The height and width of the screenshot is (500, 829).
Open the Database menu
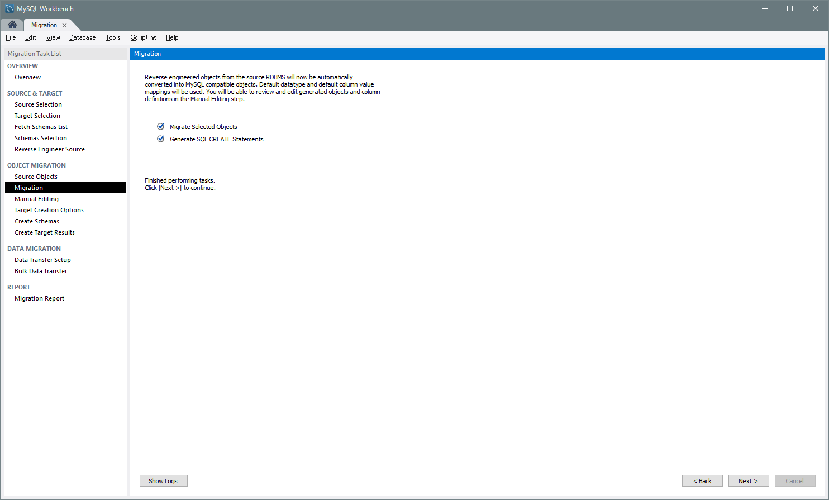pos(82,37)
